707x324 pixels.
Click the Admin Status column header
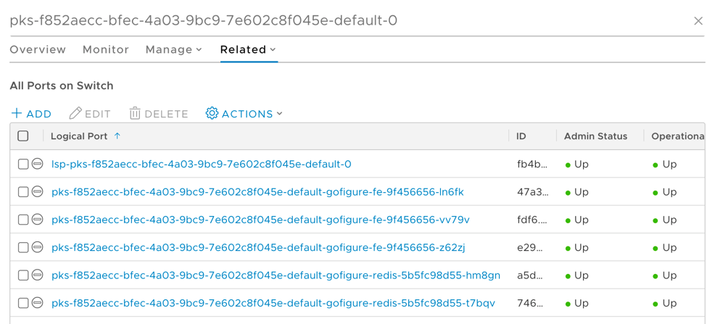click(x=595, y=136)
